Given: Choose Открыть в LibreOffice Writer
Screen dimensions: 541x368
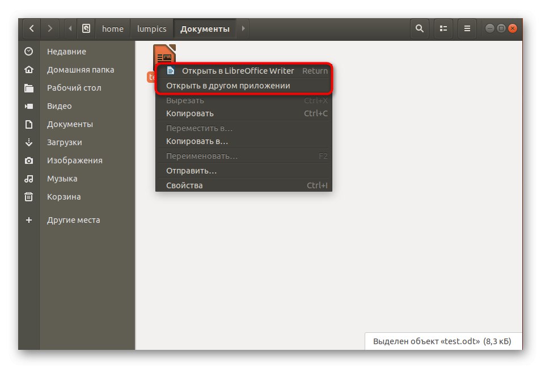Looking at the screenshot, I should (238, 70).
